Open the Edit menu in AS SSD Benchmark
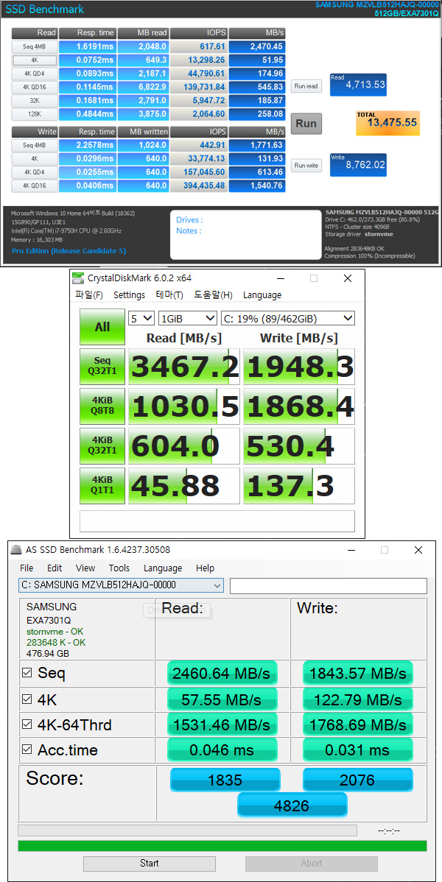The width and height of the screenshot is (442, 882). pyautogui.click(x=55, y=568)
